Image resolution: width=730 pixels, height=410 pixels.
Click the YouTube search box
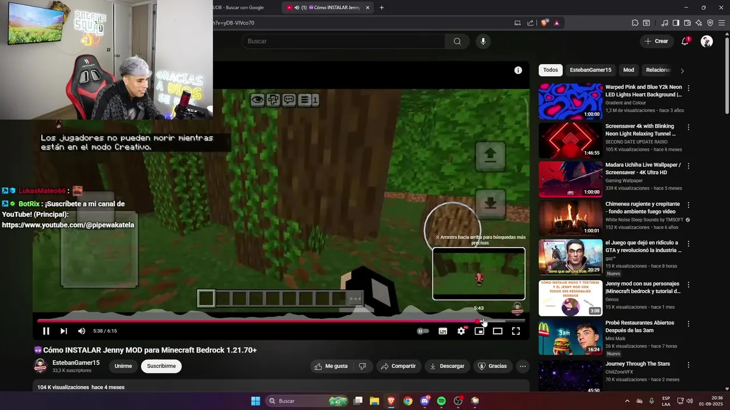(343, 41)
